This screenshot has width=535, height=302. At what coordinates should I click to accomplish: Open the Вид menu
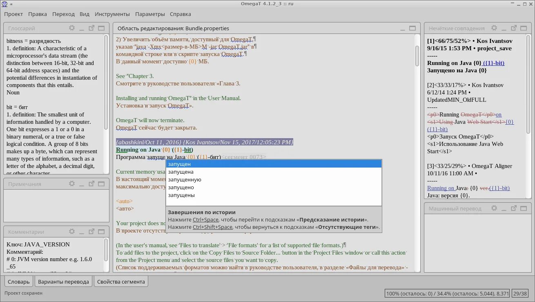click(x=85, y=14)
